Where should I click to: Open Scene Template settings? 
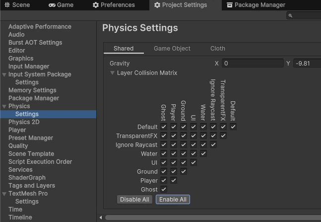[x=31, y=154]
